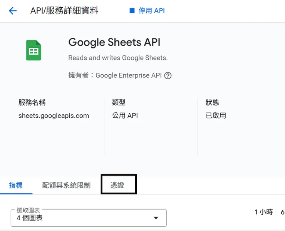The width and height of the screenshot is (285, 231).
Task: Click the Google Sheets green logo
Action: click(34, 50)
